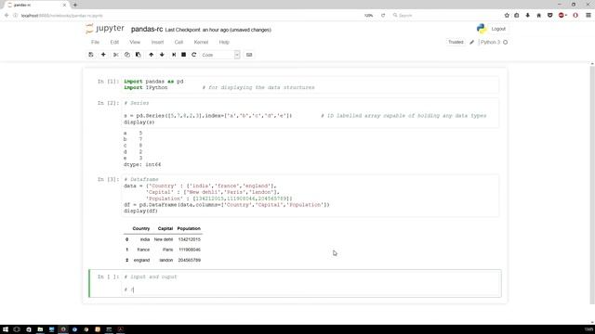Open the browser downloads arrow icon
This screenshot has height=334, width=595.
pos(528,16)
